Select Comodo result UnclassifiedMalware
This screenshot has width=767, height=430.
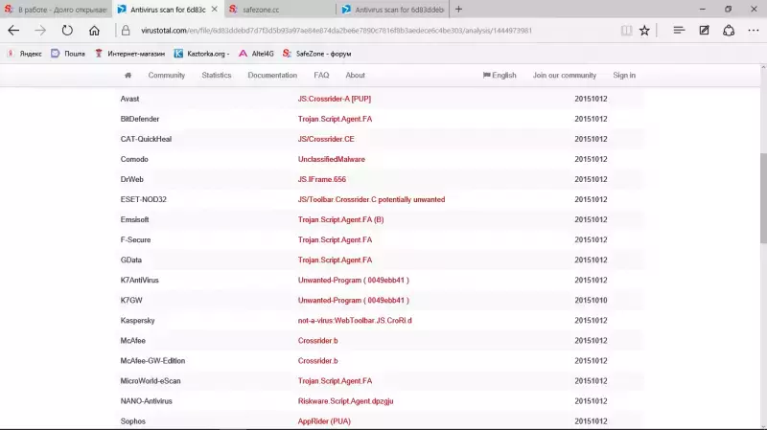pyautogui.click(x=331, y=159)
